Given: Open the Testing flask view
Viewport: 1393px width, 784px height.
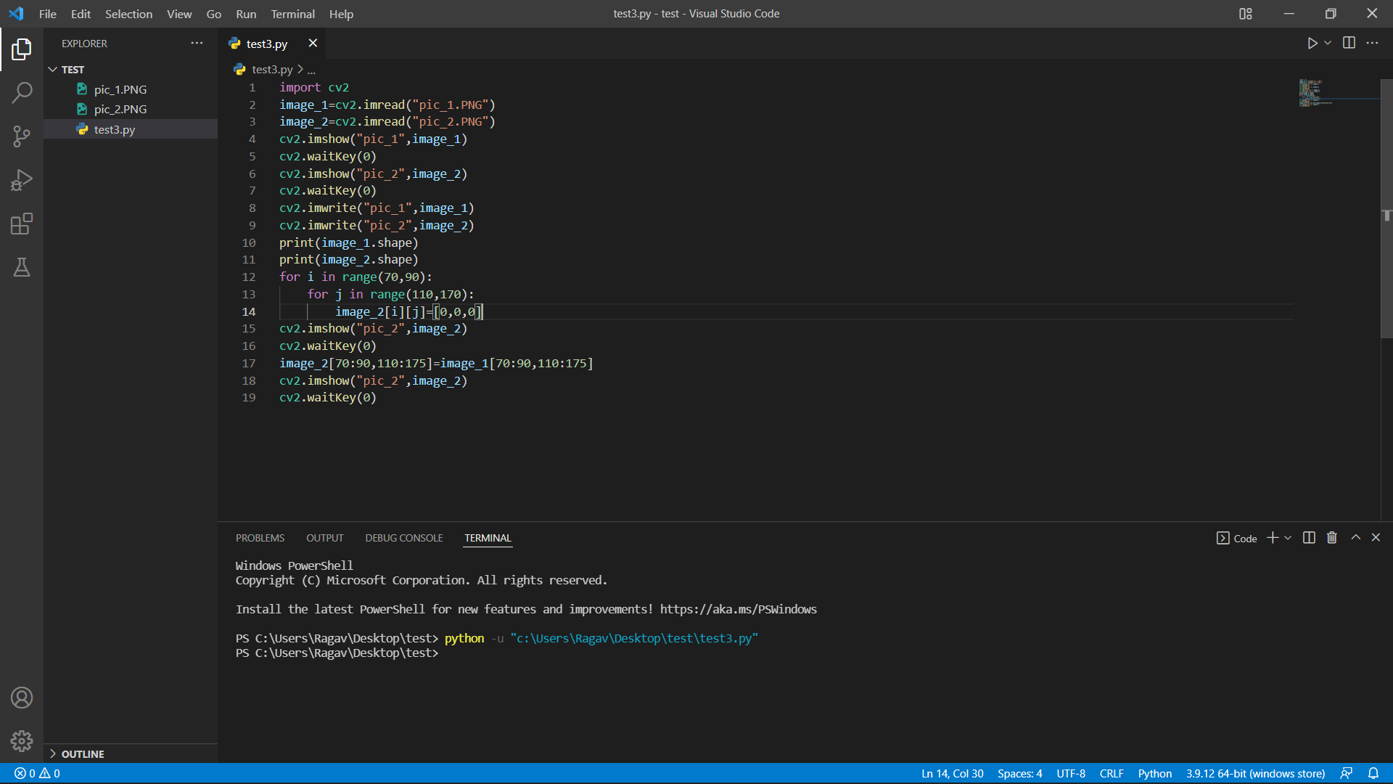Looking at the screenshot, I should (22, 267).
